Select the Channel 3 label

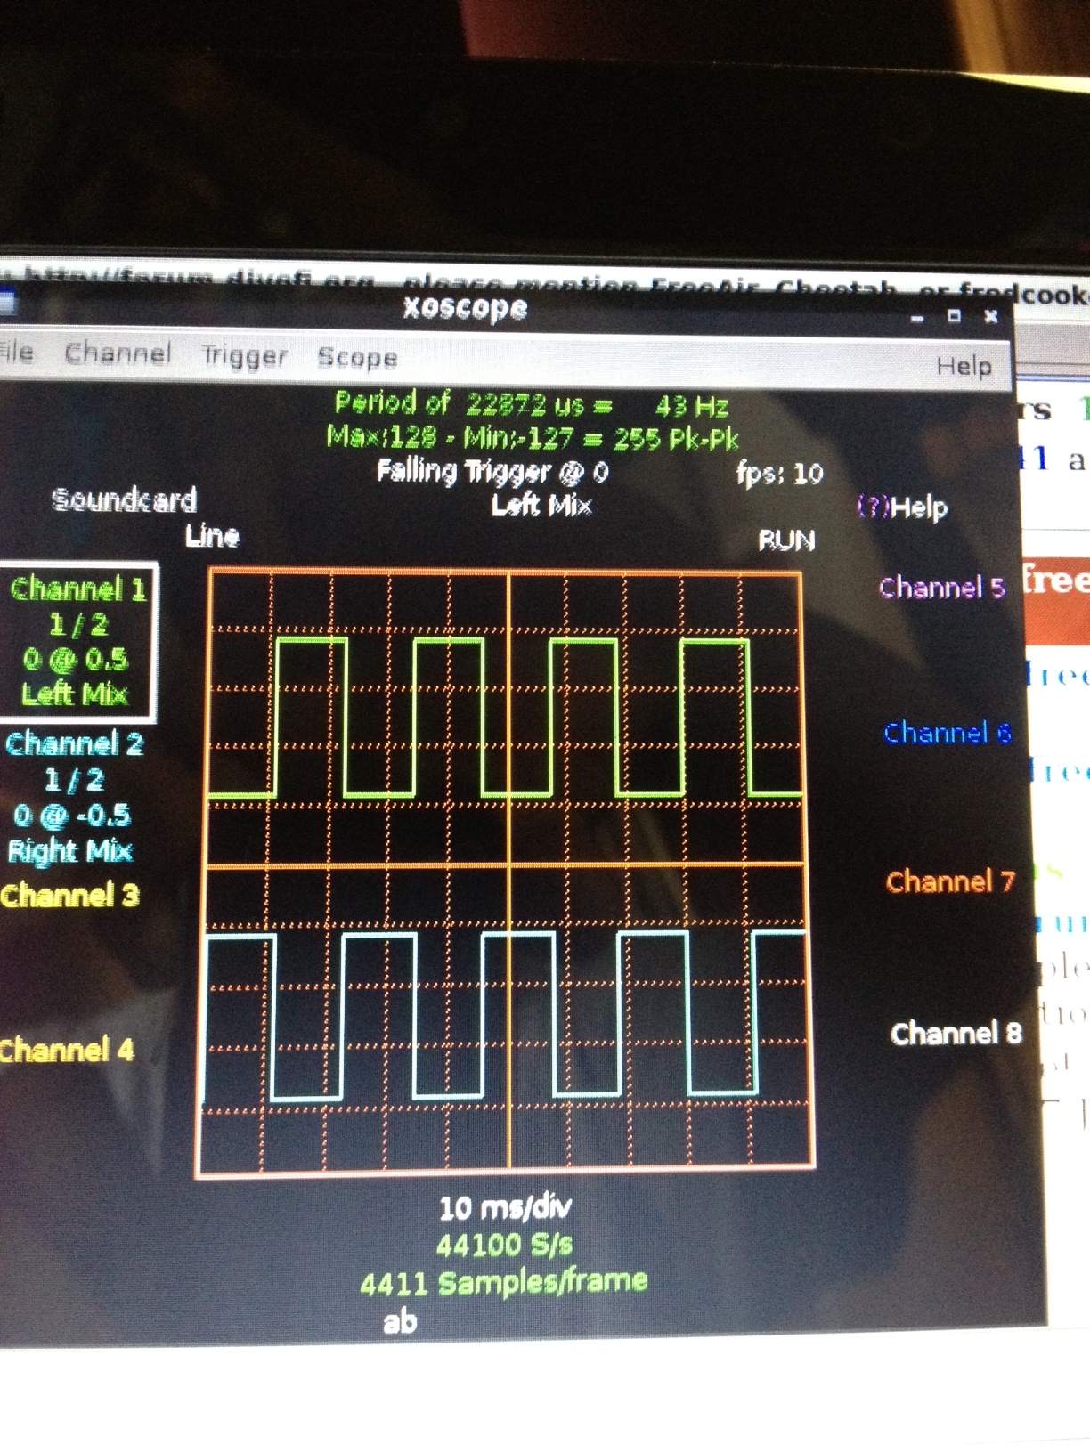pos(70,895)
